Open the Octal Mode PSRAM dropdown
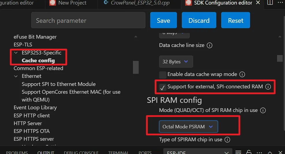This screenshot has height=154, width=285. (x=188, y=127)
